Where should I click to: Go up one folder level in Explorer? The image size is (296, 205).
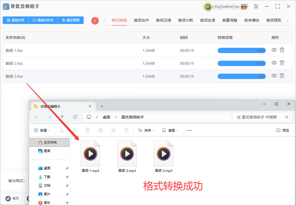coord(62,117)
